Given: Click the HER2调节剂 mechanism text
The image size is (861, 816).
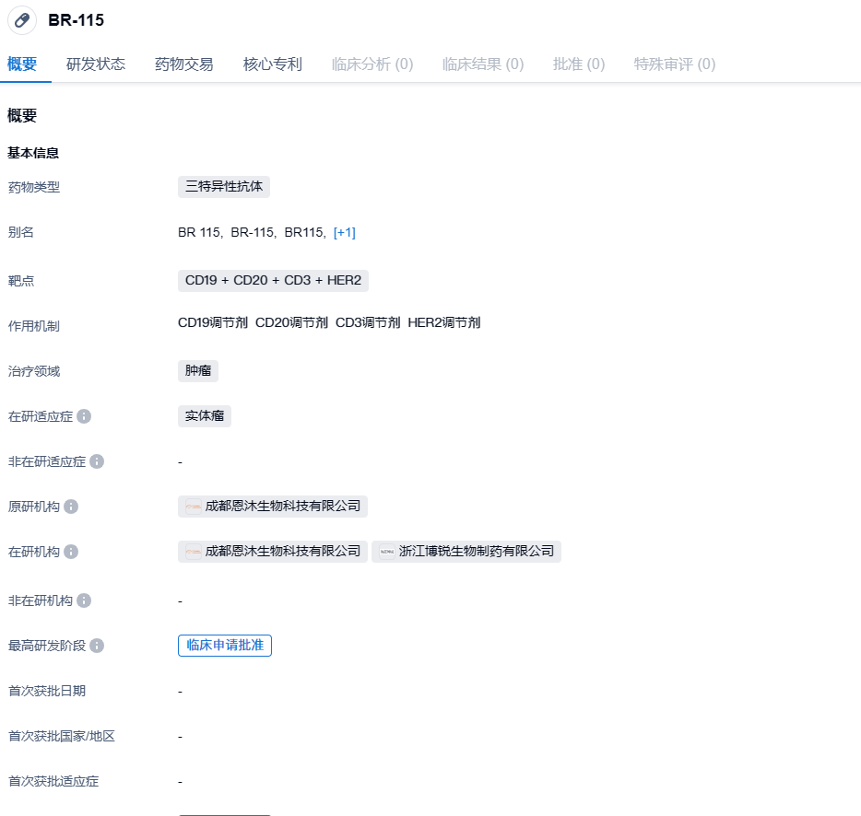Looking at the screenshot, I should pyautogui.click(x=444, y=322).
